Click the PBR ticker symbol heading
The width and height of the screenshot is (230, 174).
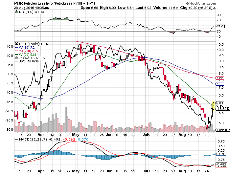18,3
